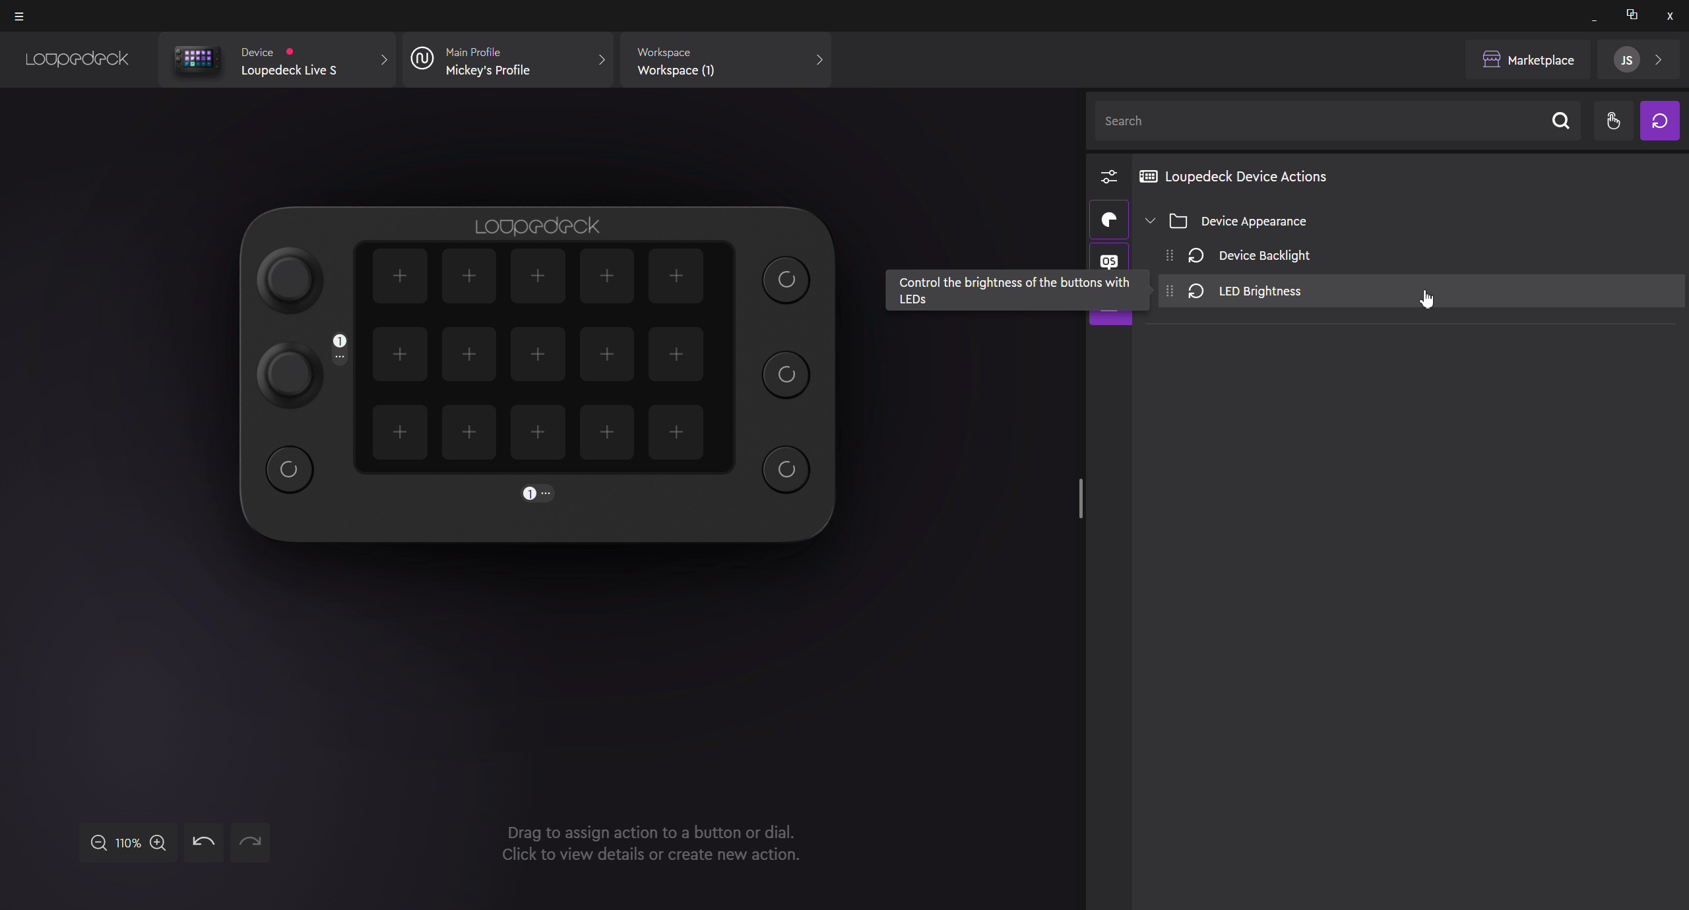The image size is (1689, 910).
Task: Toggle the rotation actions filter button
Action: click(x=1659, y=121)
